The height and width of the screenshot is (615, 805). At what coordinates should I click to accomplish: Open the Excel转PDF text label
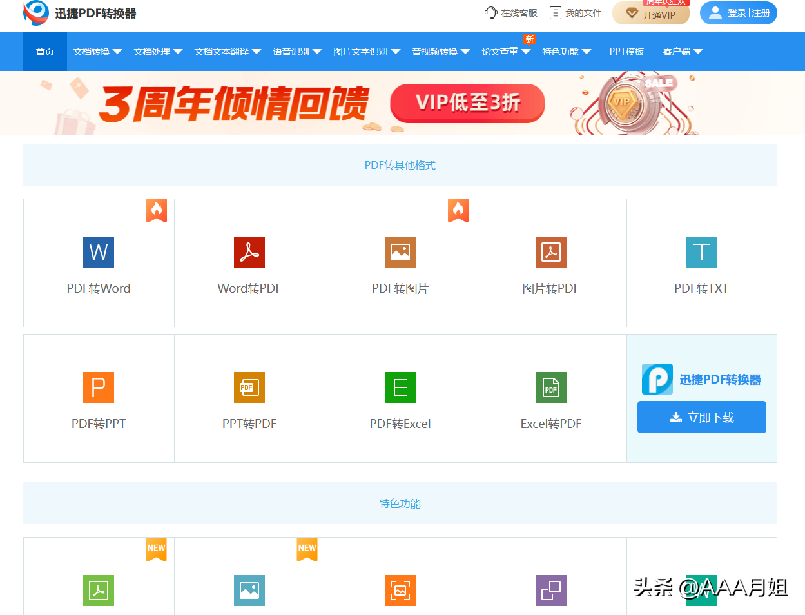click(x=551, y=424)
